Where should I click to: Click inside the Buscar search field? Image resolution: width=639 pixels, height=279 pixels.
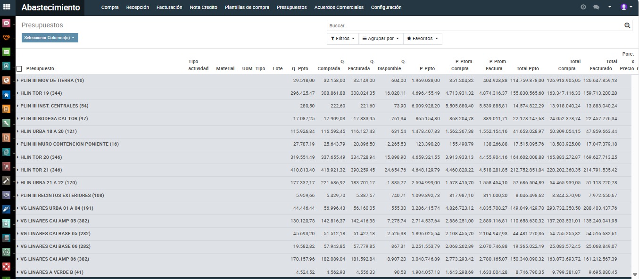(x=474, y=25)
